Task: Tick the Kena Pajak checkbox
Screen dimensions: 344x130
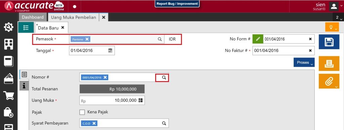Action: [82, 112]
